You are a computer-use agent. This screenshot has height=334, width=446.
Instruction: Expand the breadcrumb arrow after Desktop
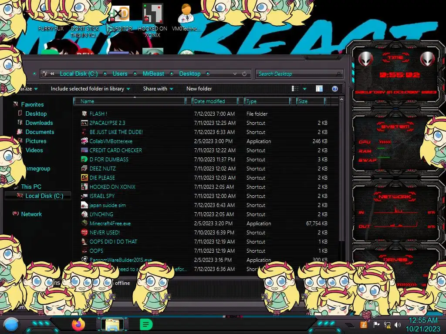(x=208, y=74)
